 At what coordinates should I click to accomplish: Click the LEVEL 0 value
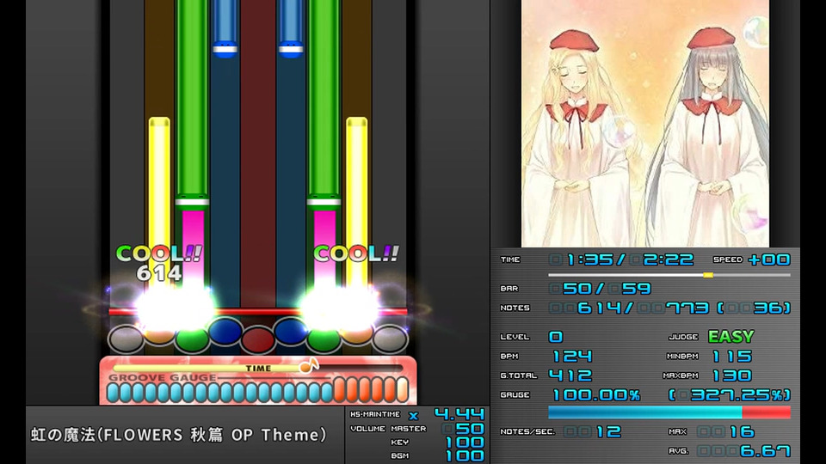[x=556, y=336]
